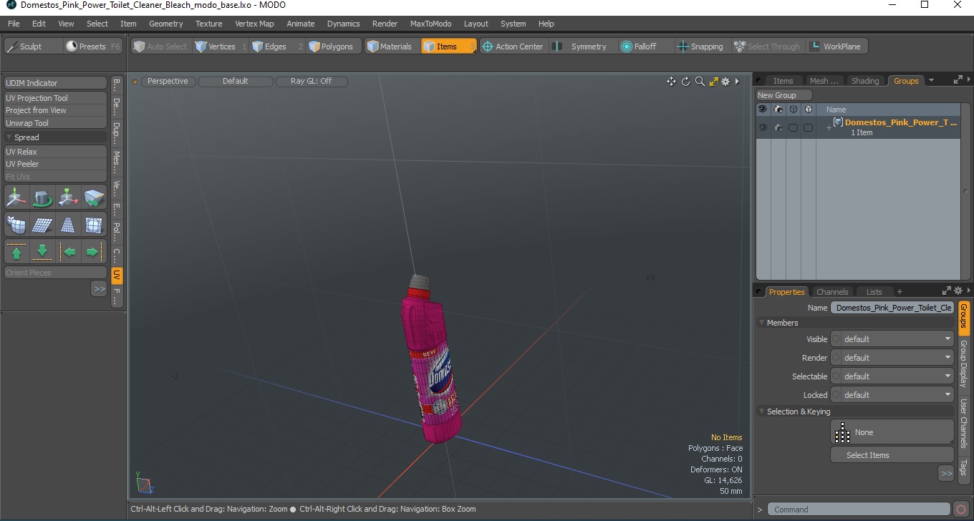The image size is (974, 521).
Task: Open the Render dropdown
Action: 892,358
